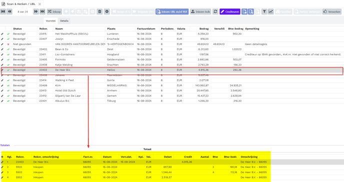
Task: Click the pencil for VAN DOOREN KANTOORMEUBELEN
Action: [x=2, y=44]
